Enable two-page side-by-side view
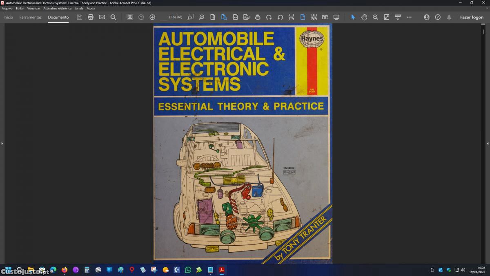The height and width of the screenshot is (276, 490). 325,17
